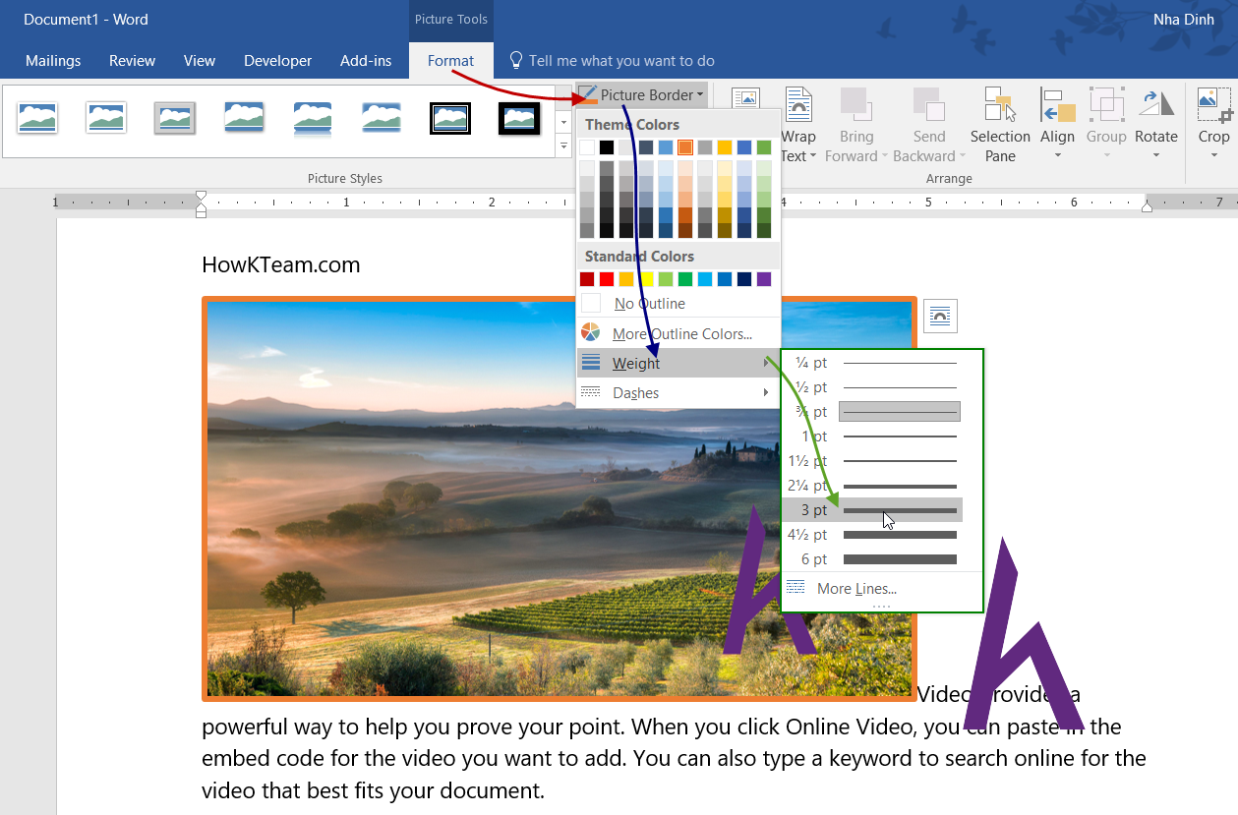The height and width of the screenshot is (815, 1238).
Task: Click the Send Backward icon
Action: (x=929, y=104)
